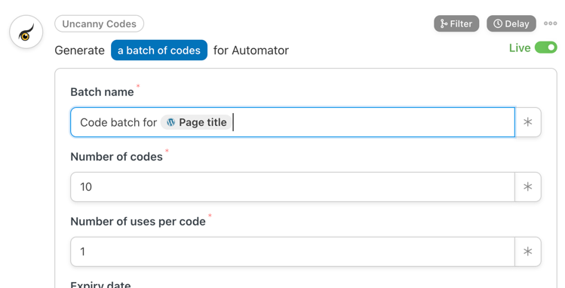Click the Number of codes field
This screenshot has height=288, width=565.
click(x=292, y=187)
